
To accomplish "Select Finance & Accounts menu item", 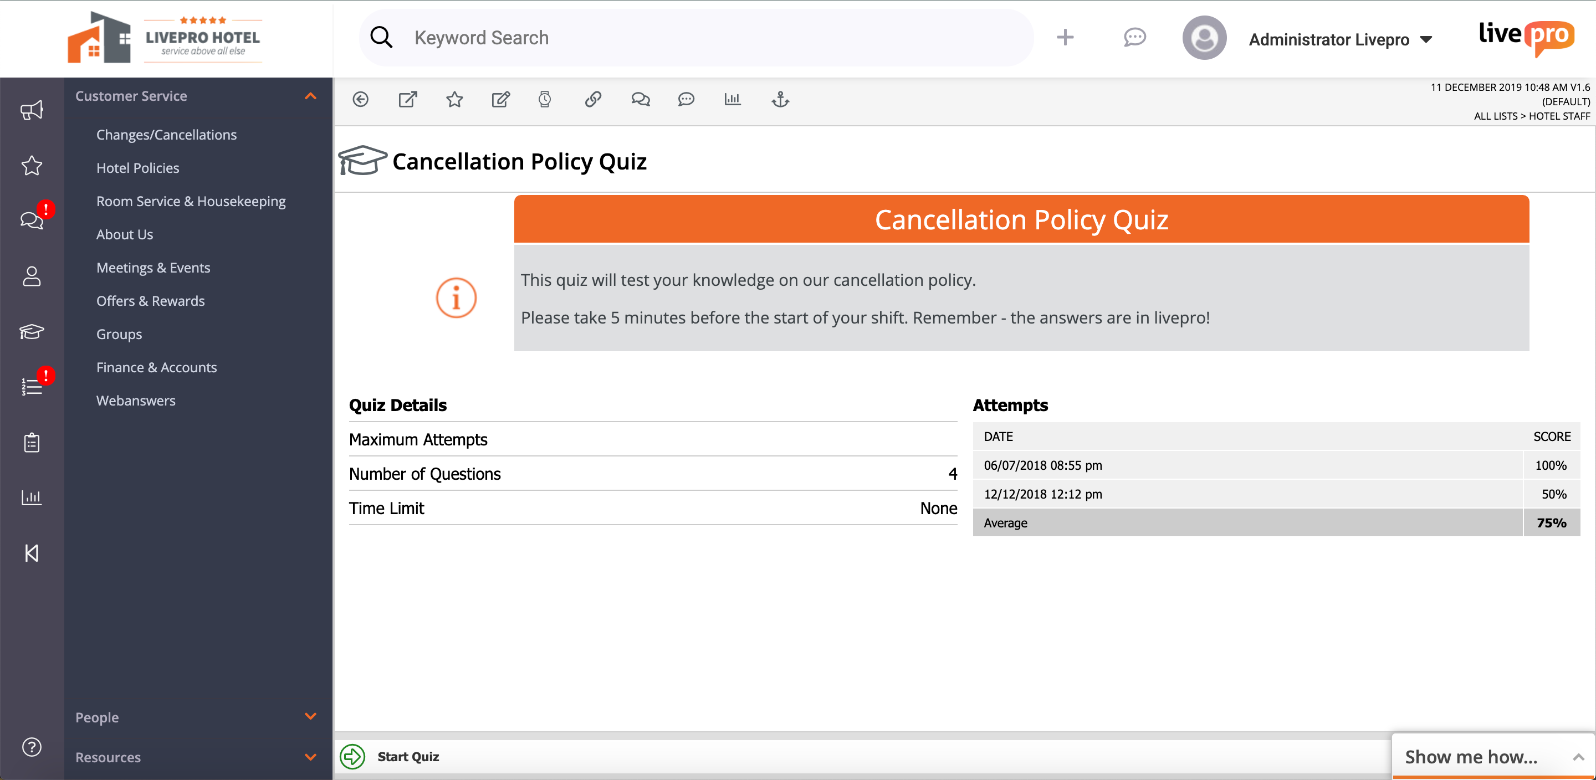I will (157, 367).
